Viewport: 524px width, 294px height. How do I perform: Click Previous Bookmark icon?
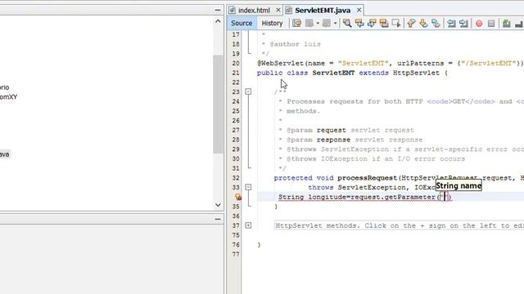(411, 23)
